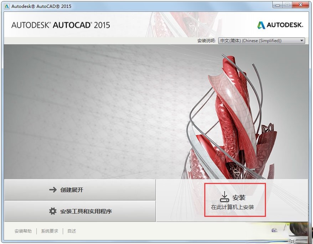The image size is (313, 244).
Task: Open the 自述 readme link
Action: click(72, 231)
